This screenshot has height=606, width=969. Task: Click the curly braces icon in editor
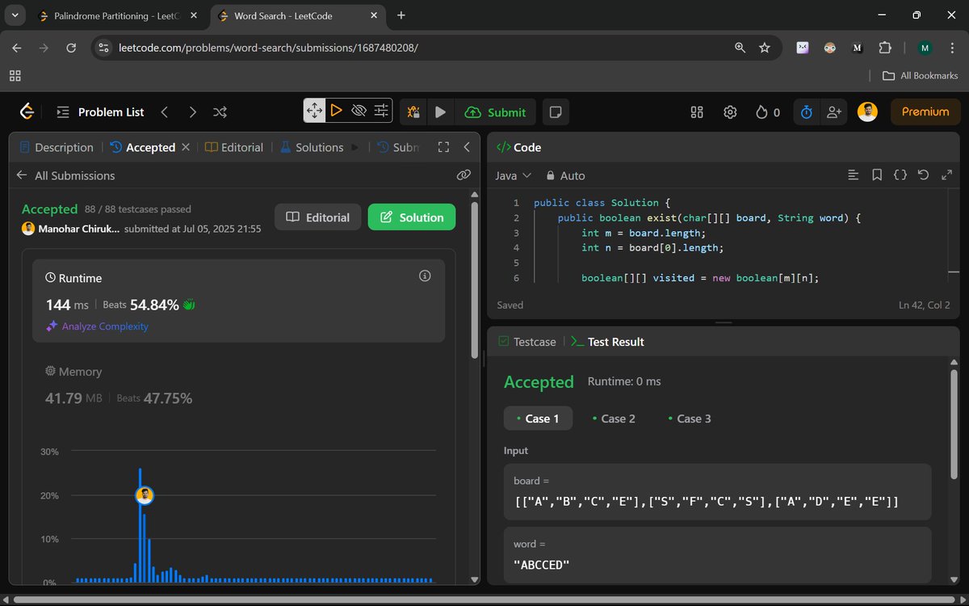[x=900, y=175]
